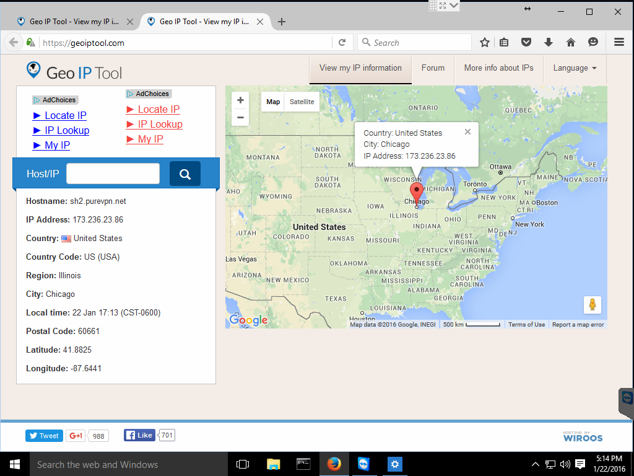634x476 pixels.
Task: Click the Facebook Like button
Action: (139, 435)
